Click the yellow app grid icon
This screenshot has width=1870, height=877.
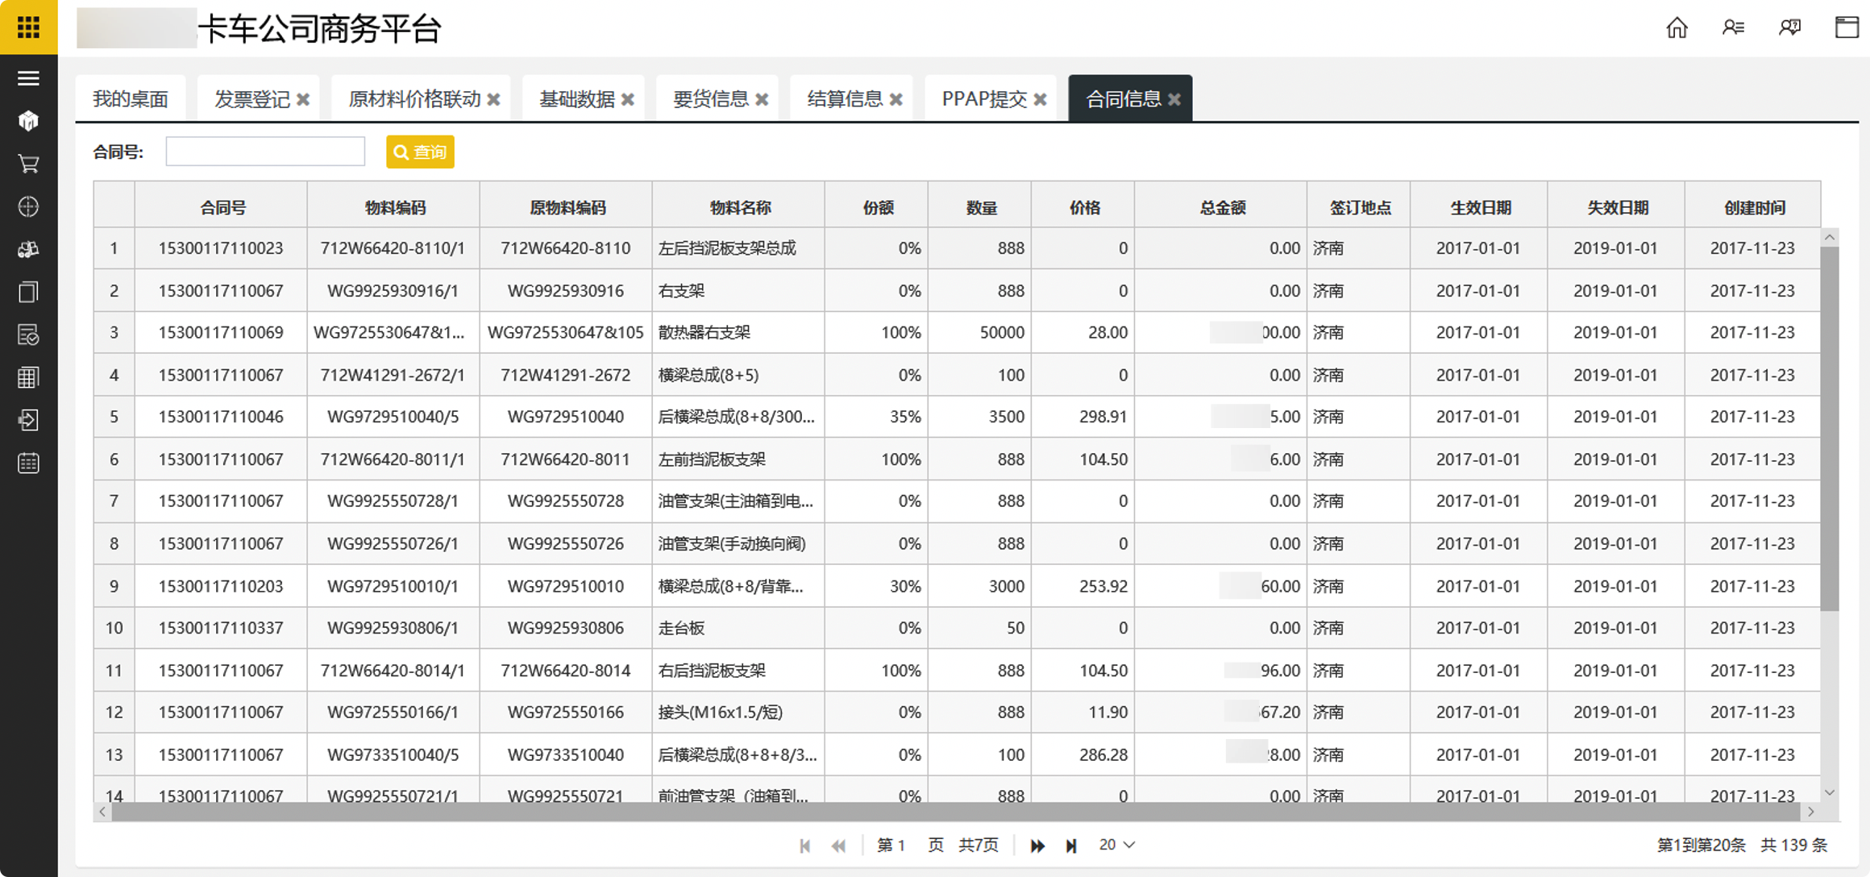28,27
